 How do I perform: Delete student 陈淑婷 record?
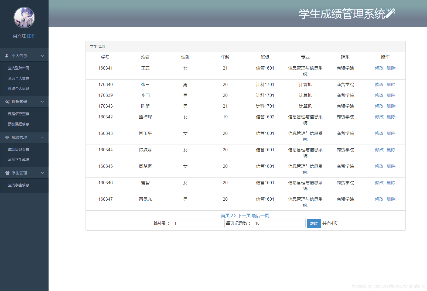point(391,150)
